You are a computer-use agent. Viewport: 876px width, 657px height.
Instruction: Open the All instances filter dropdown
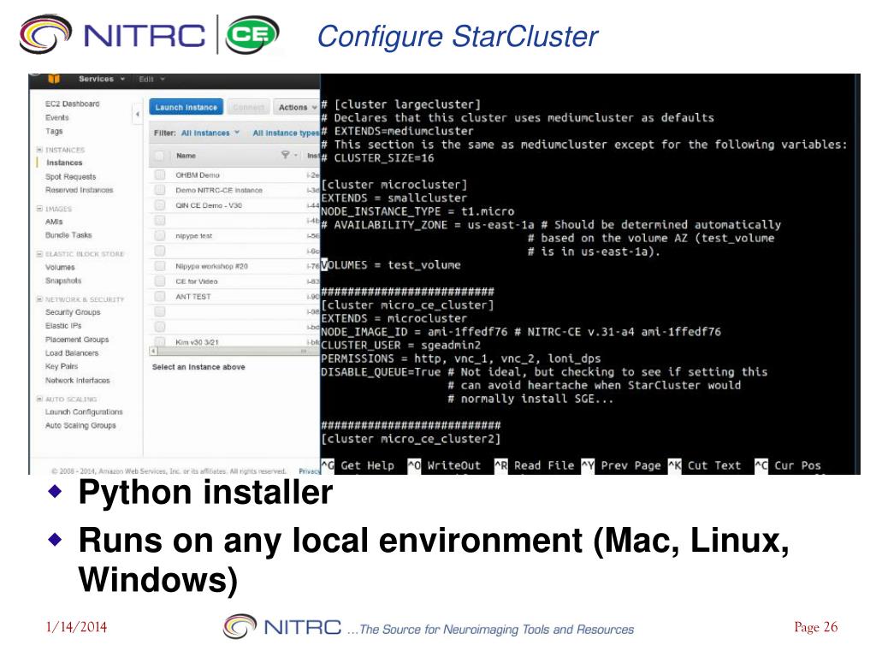pos(210,133)
